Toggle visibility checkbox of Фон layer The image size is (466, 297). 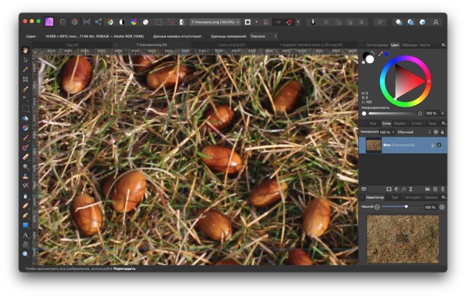tap(439, 145)
